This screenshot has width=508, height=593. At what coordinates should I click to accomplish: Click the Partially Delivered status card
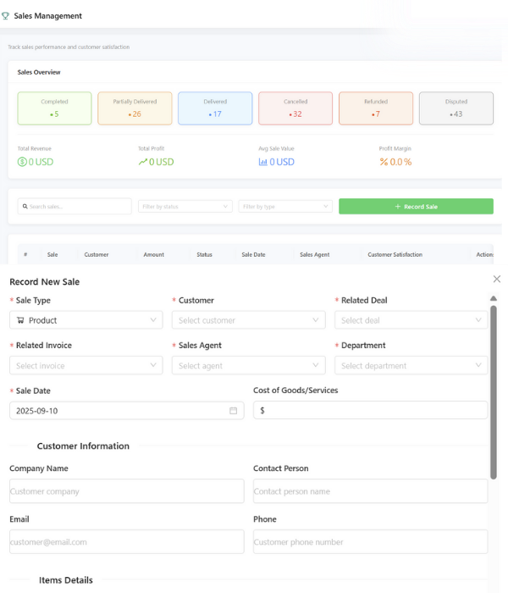coord(135,108)
